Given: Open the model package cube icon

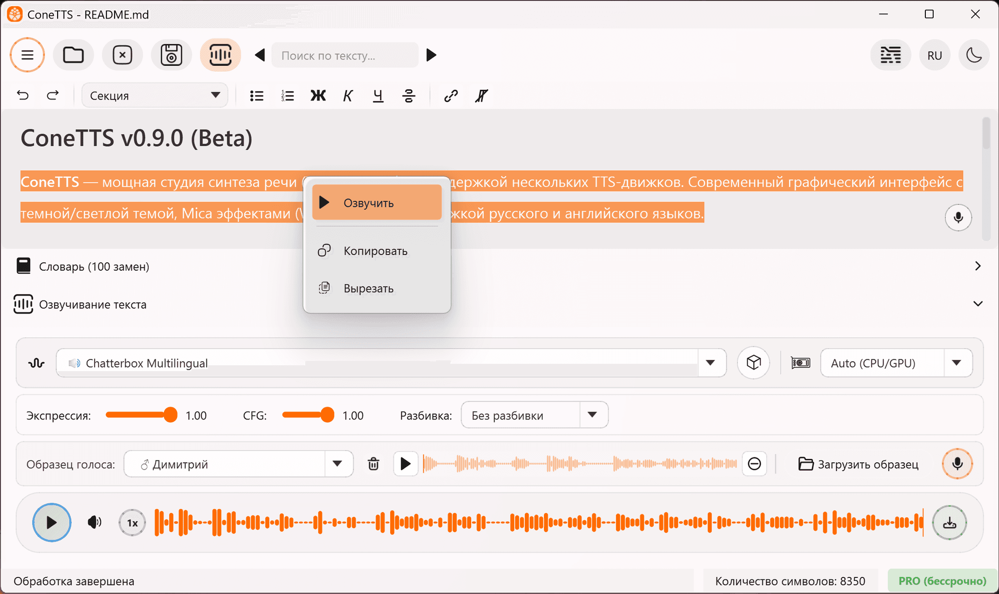Looking at the screenshot, I should (x=754, y=362).
